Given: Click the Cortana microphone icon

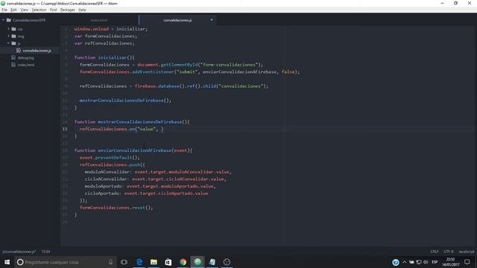Looking at the screenshot, I should pyautogui.click(x=111, y=262).
